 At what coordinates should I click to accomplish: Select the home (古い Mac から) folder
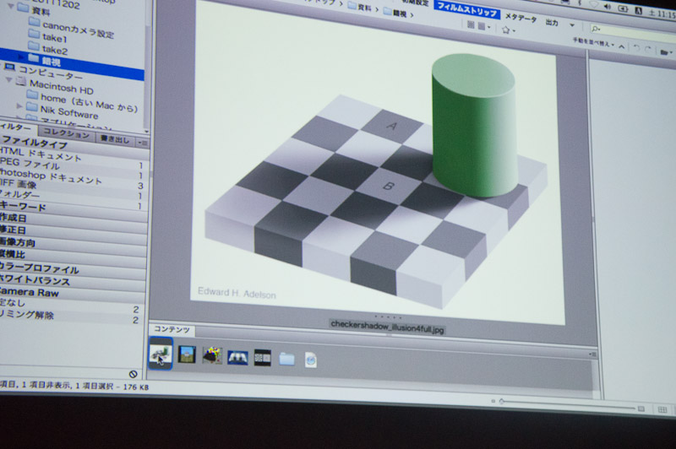[x=82, y=102]
